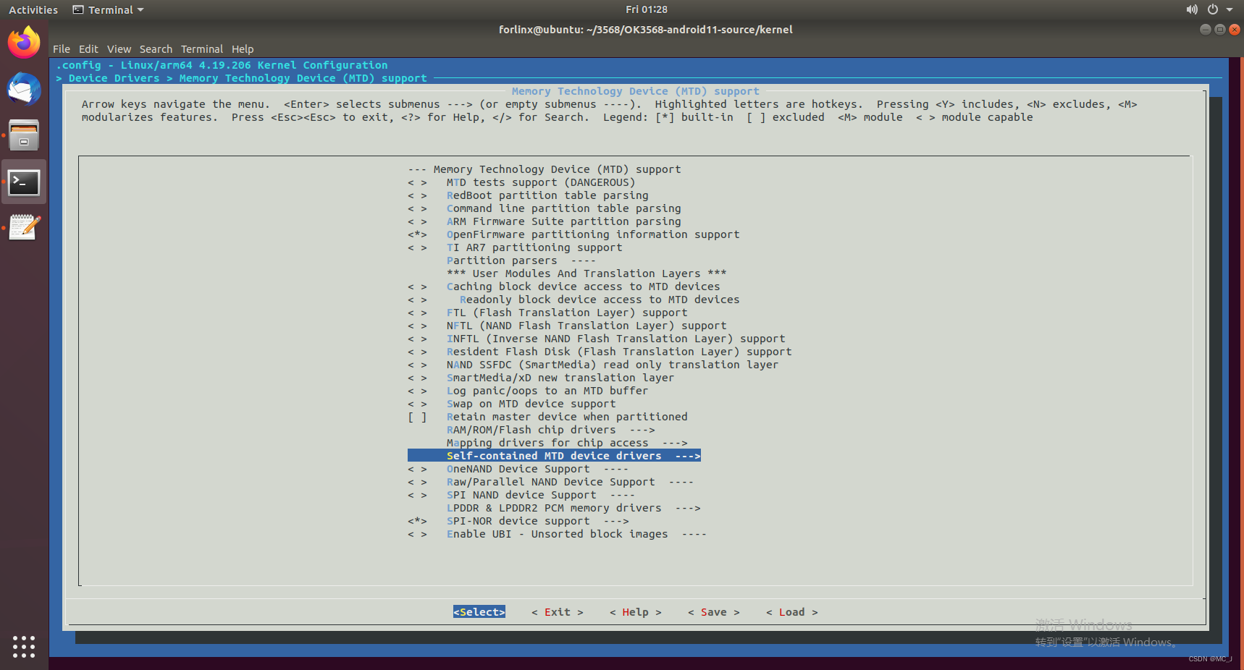This screenshot has width=1244, height=670.
Task: Toggle TI AR7 partitioning support
Action: pyautogui.click(x=515, y=247)
